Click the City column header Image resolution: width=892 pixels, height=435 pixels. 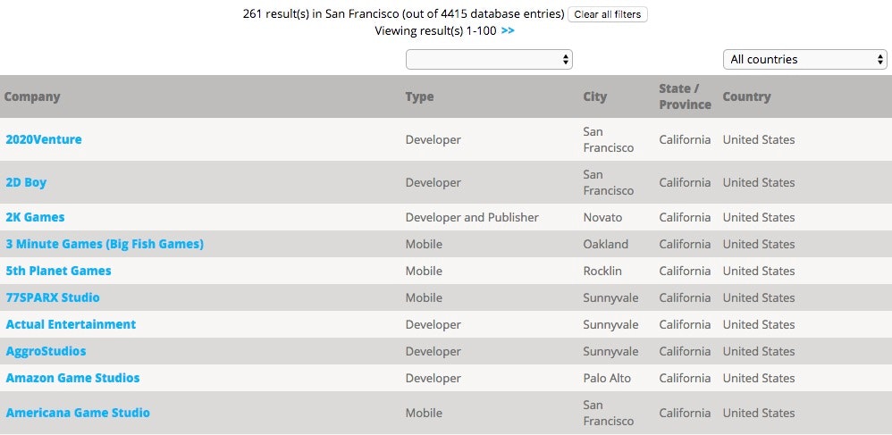click(x=595, y=96)
